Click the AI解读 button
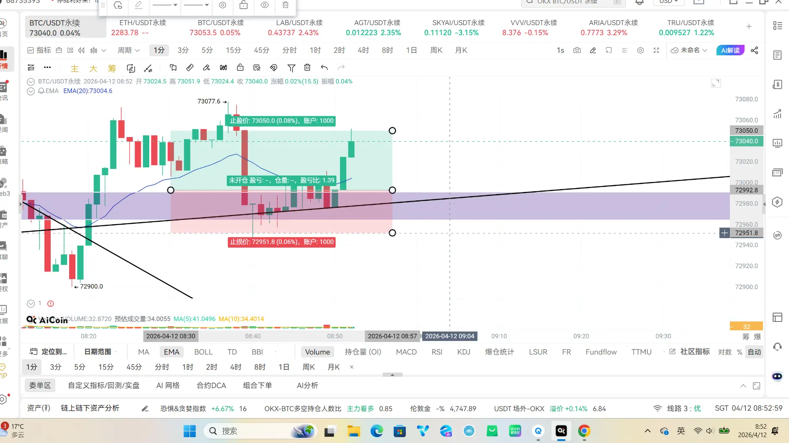The height and width of the screenshot is (443, 789). (730, 50)
